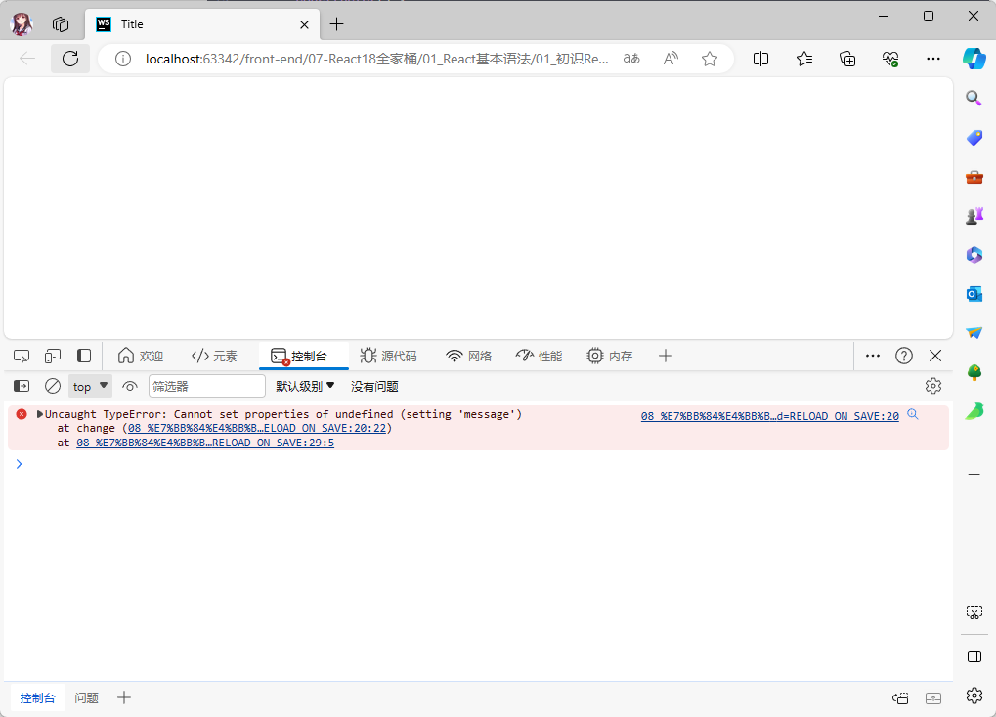Open the 默认级别 log level dropdown
996x717 pixels.
[x=305, y=386]
